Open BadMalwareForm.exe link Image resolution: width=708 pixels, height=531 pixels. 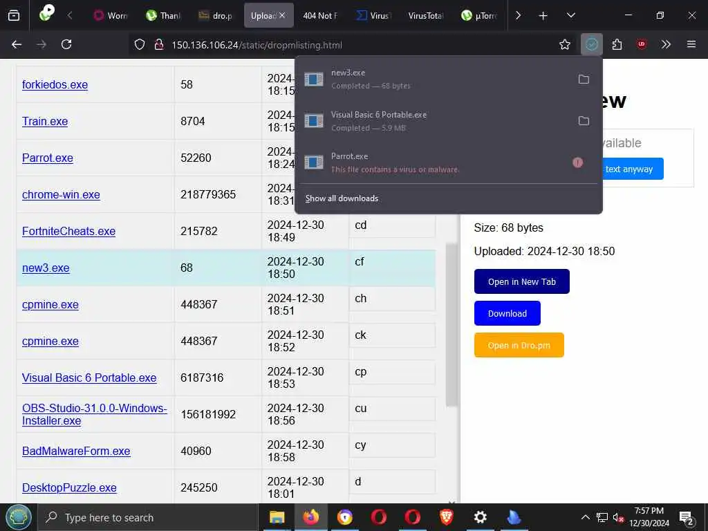pyautogui.click(x=76, y=451)
